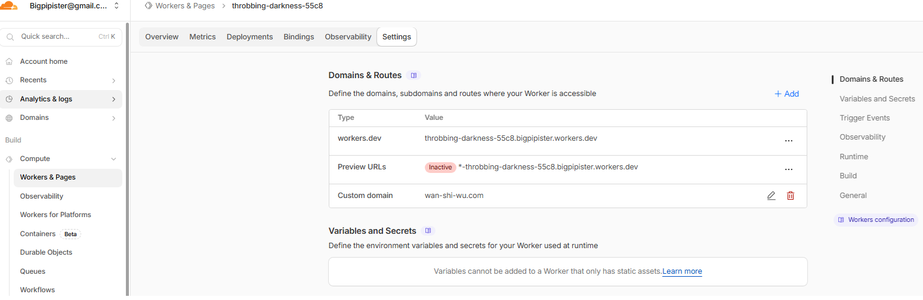Select Workers & Pages in the sidebar
This screenshot has height=300, width=923.
[68, 177]
